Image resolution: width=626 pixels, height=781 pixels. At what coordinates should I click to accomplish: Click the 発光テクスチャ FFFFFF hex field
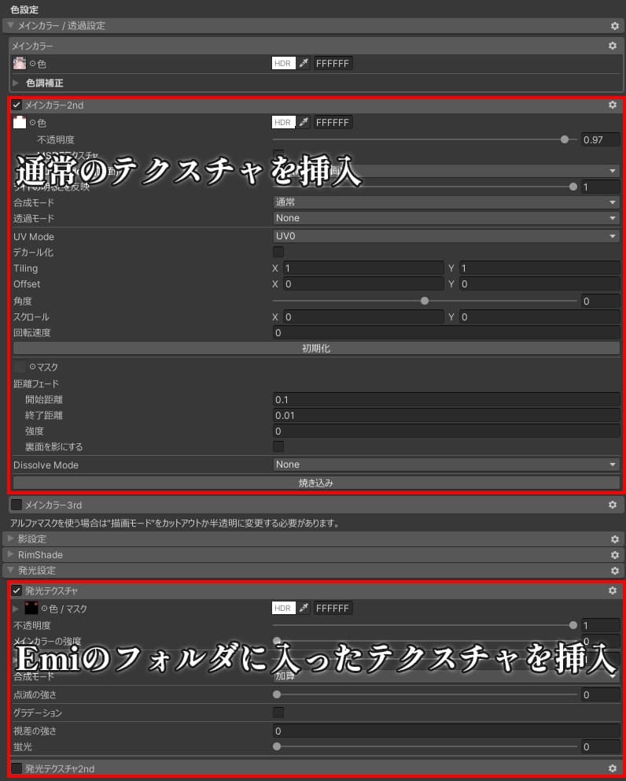(x=333, y=608)
